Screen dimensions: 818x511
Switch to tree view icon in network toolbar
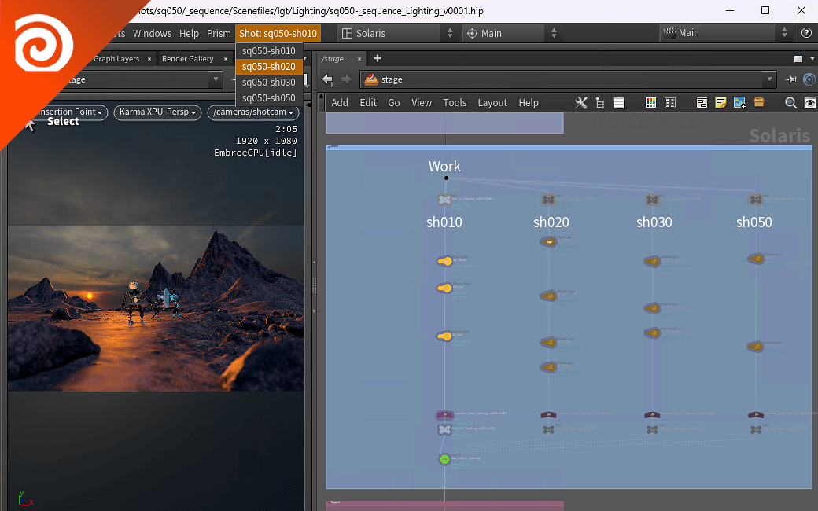point(600,103)
